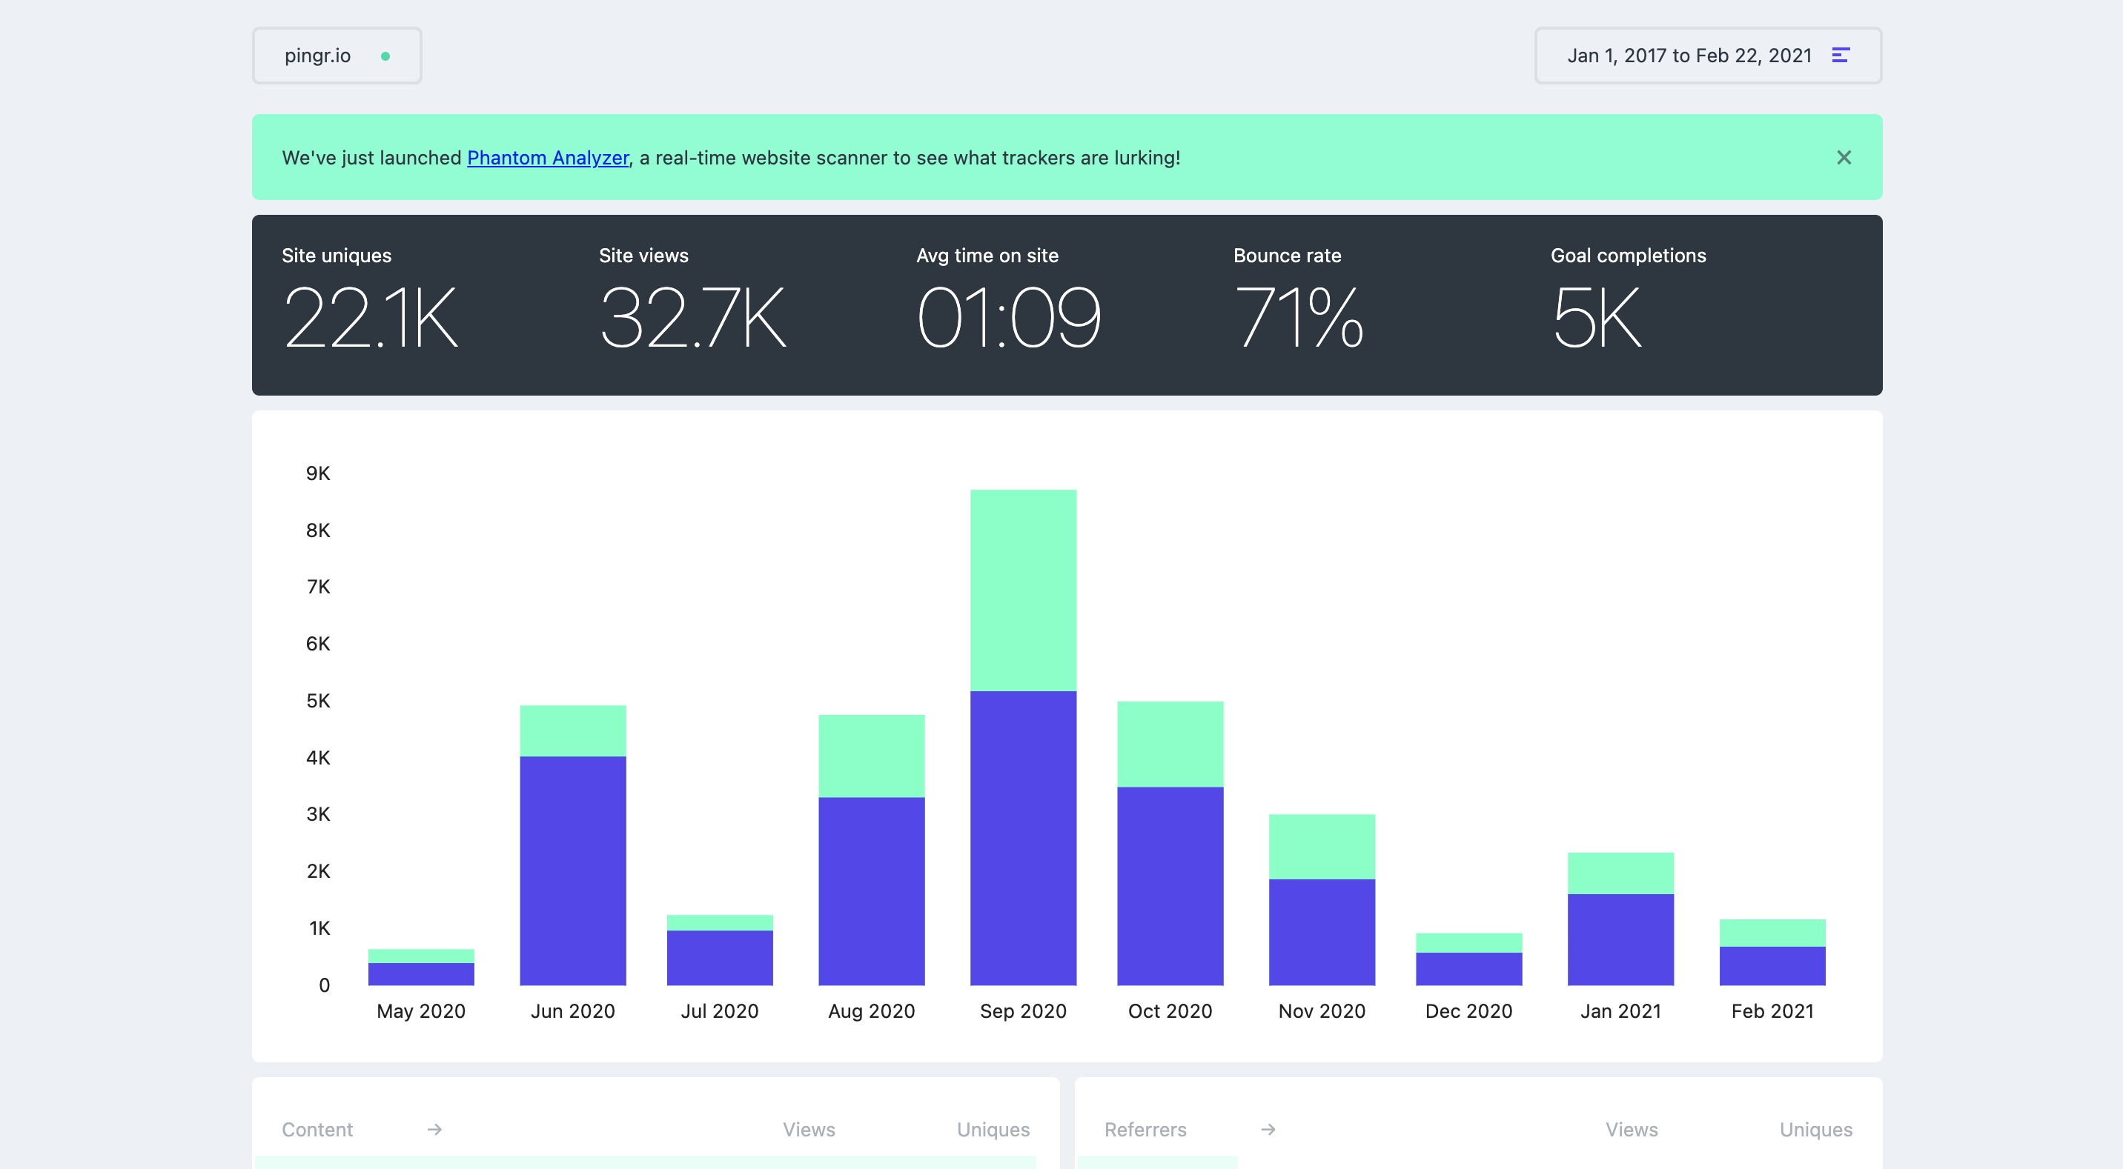This screenshot has height=1169, width=2123.
Task: Sort Referrers table by Uniques column
Action: [1815, 1130]
